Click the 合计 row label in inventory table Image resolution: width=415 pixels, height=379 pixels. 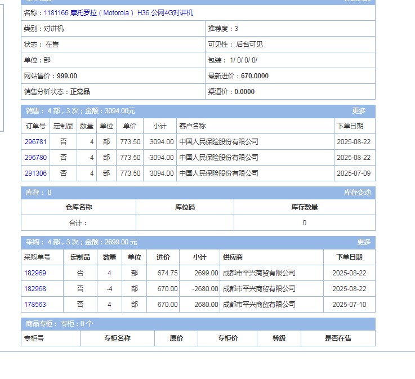[x=78, y=223]
